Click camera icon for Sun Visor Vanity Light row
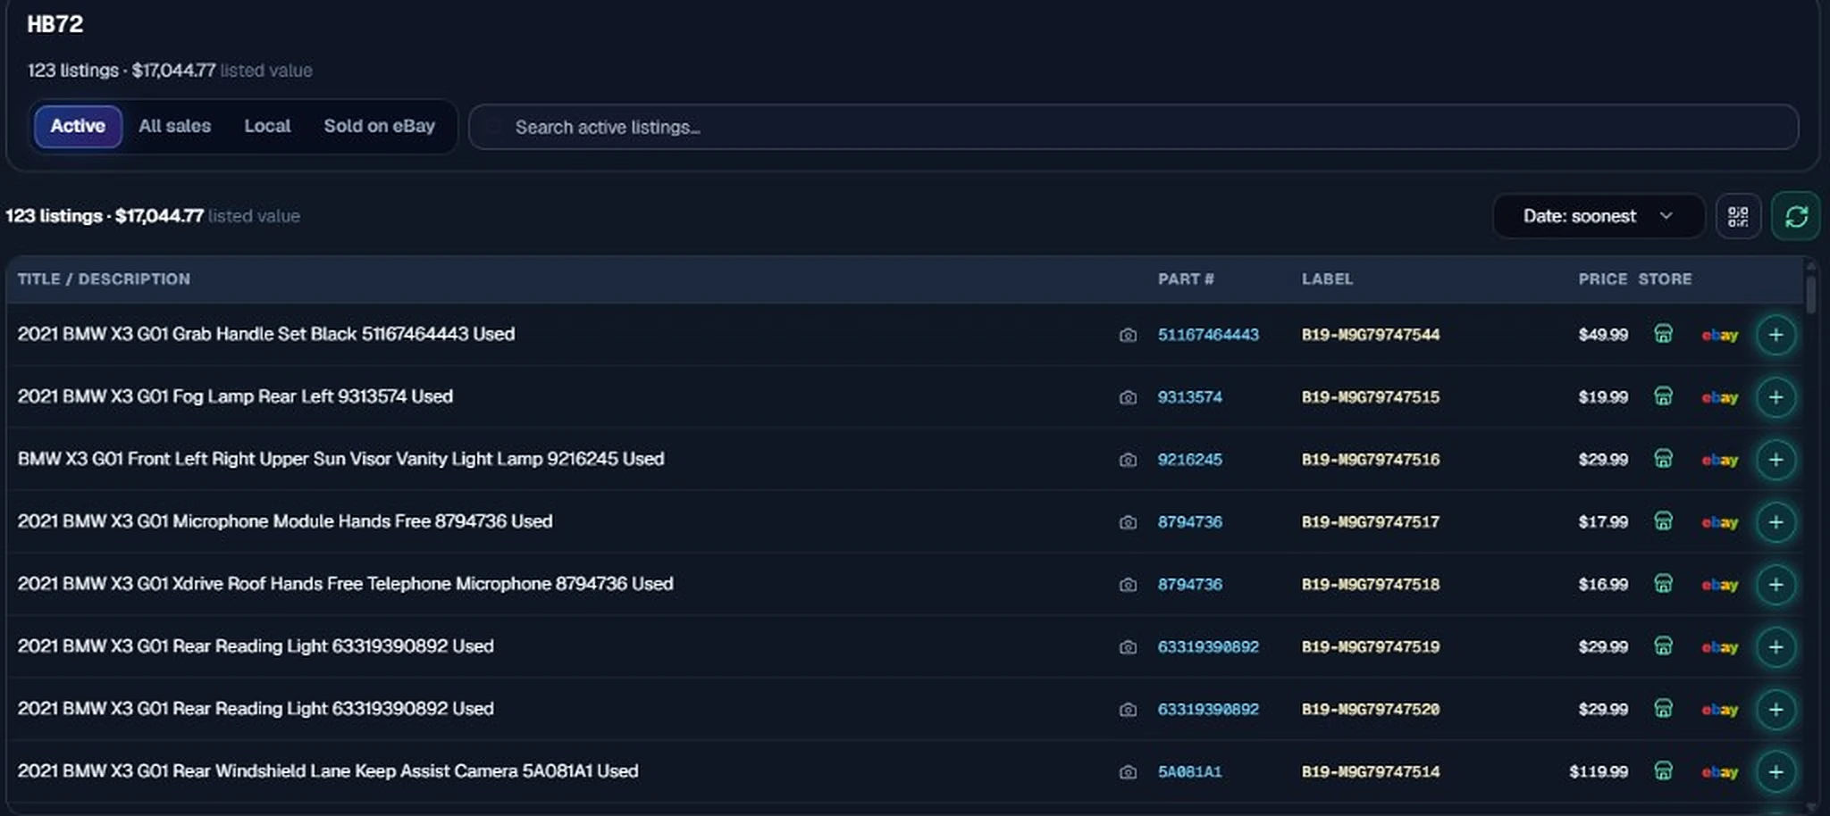The image size is (1830, 816). 1128,460
